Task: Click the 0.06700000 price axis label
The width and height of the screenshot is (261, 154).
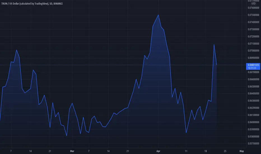Action: pos(253,72)
